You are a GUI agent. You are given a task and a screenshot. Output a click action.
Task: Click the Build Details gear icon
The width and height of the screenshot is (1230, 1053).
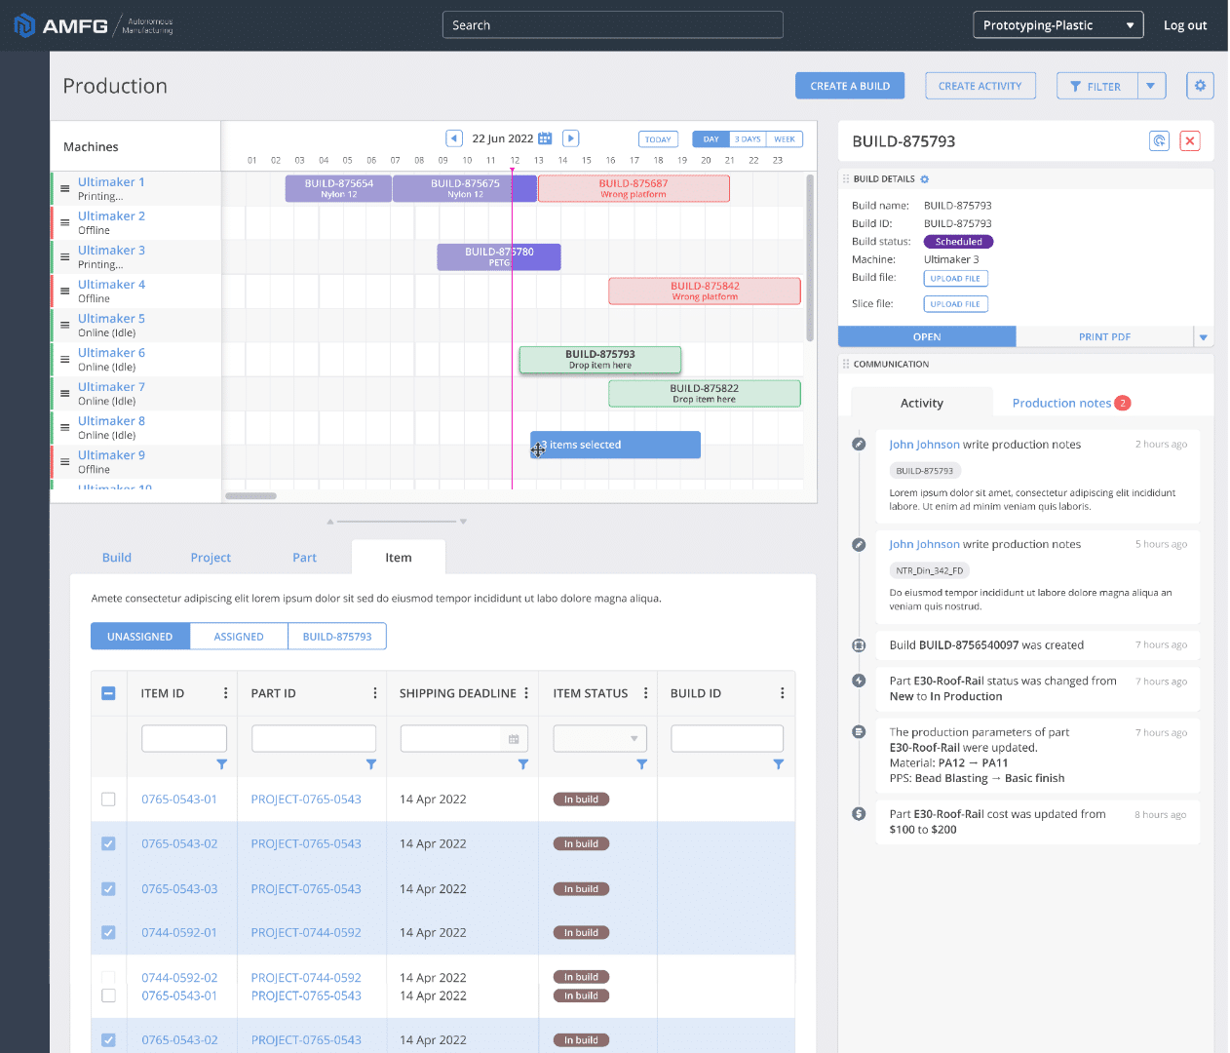pos(925,179)
